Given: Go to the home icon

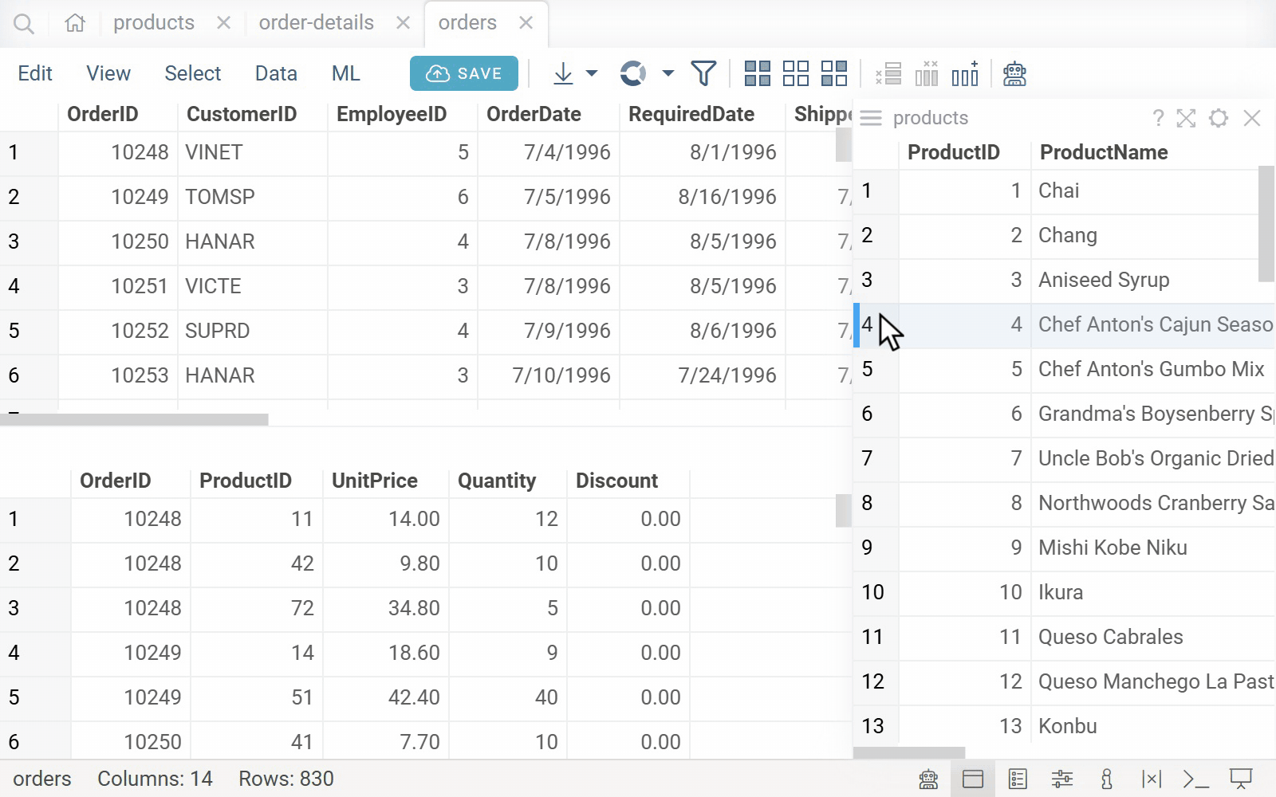Looking at the screenshot, I should pyautogui.click(x=75, y=23).
